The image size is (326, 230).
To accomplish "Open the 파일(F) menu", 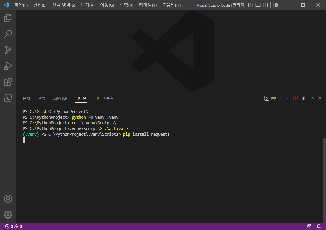I will [21, 5].
